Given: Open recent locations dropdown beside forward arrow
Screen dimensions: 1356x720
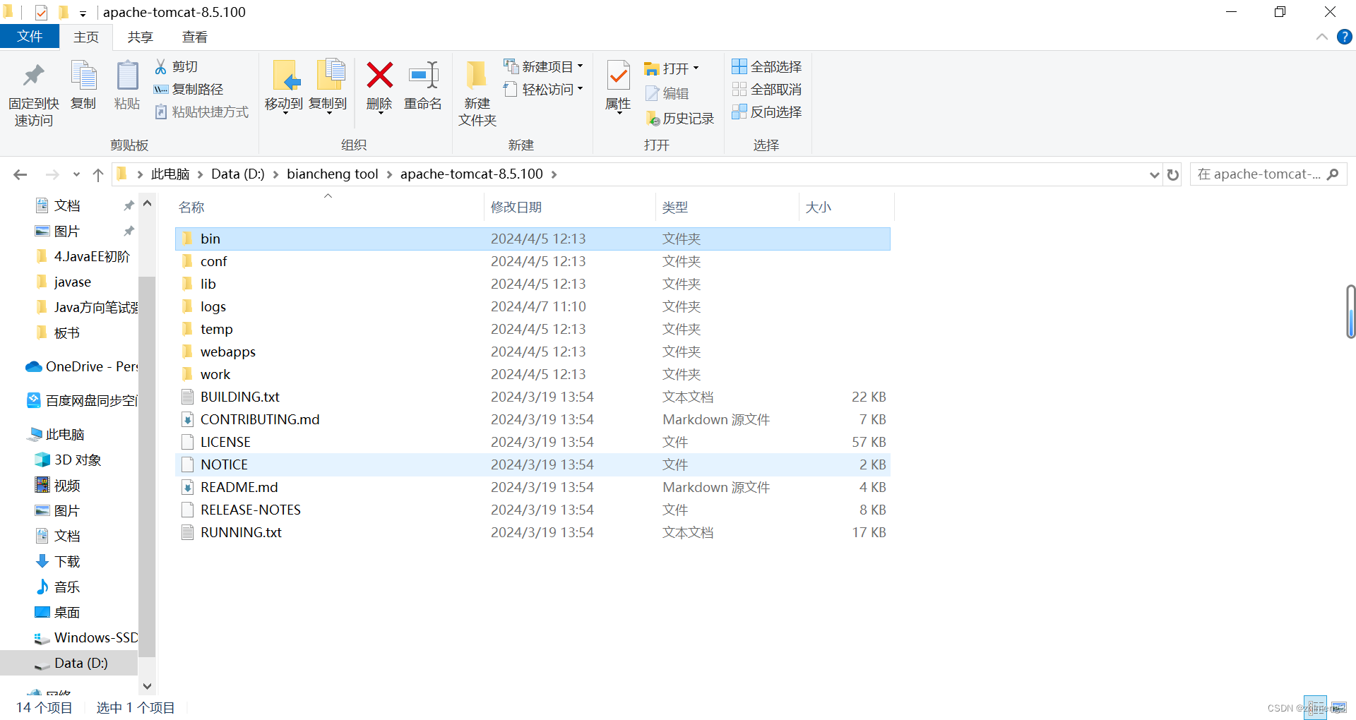Looking at the screenshot, I should pos(76,174).
